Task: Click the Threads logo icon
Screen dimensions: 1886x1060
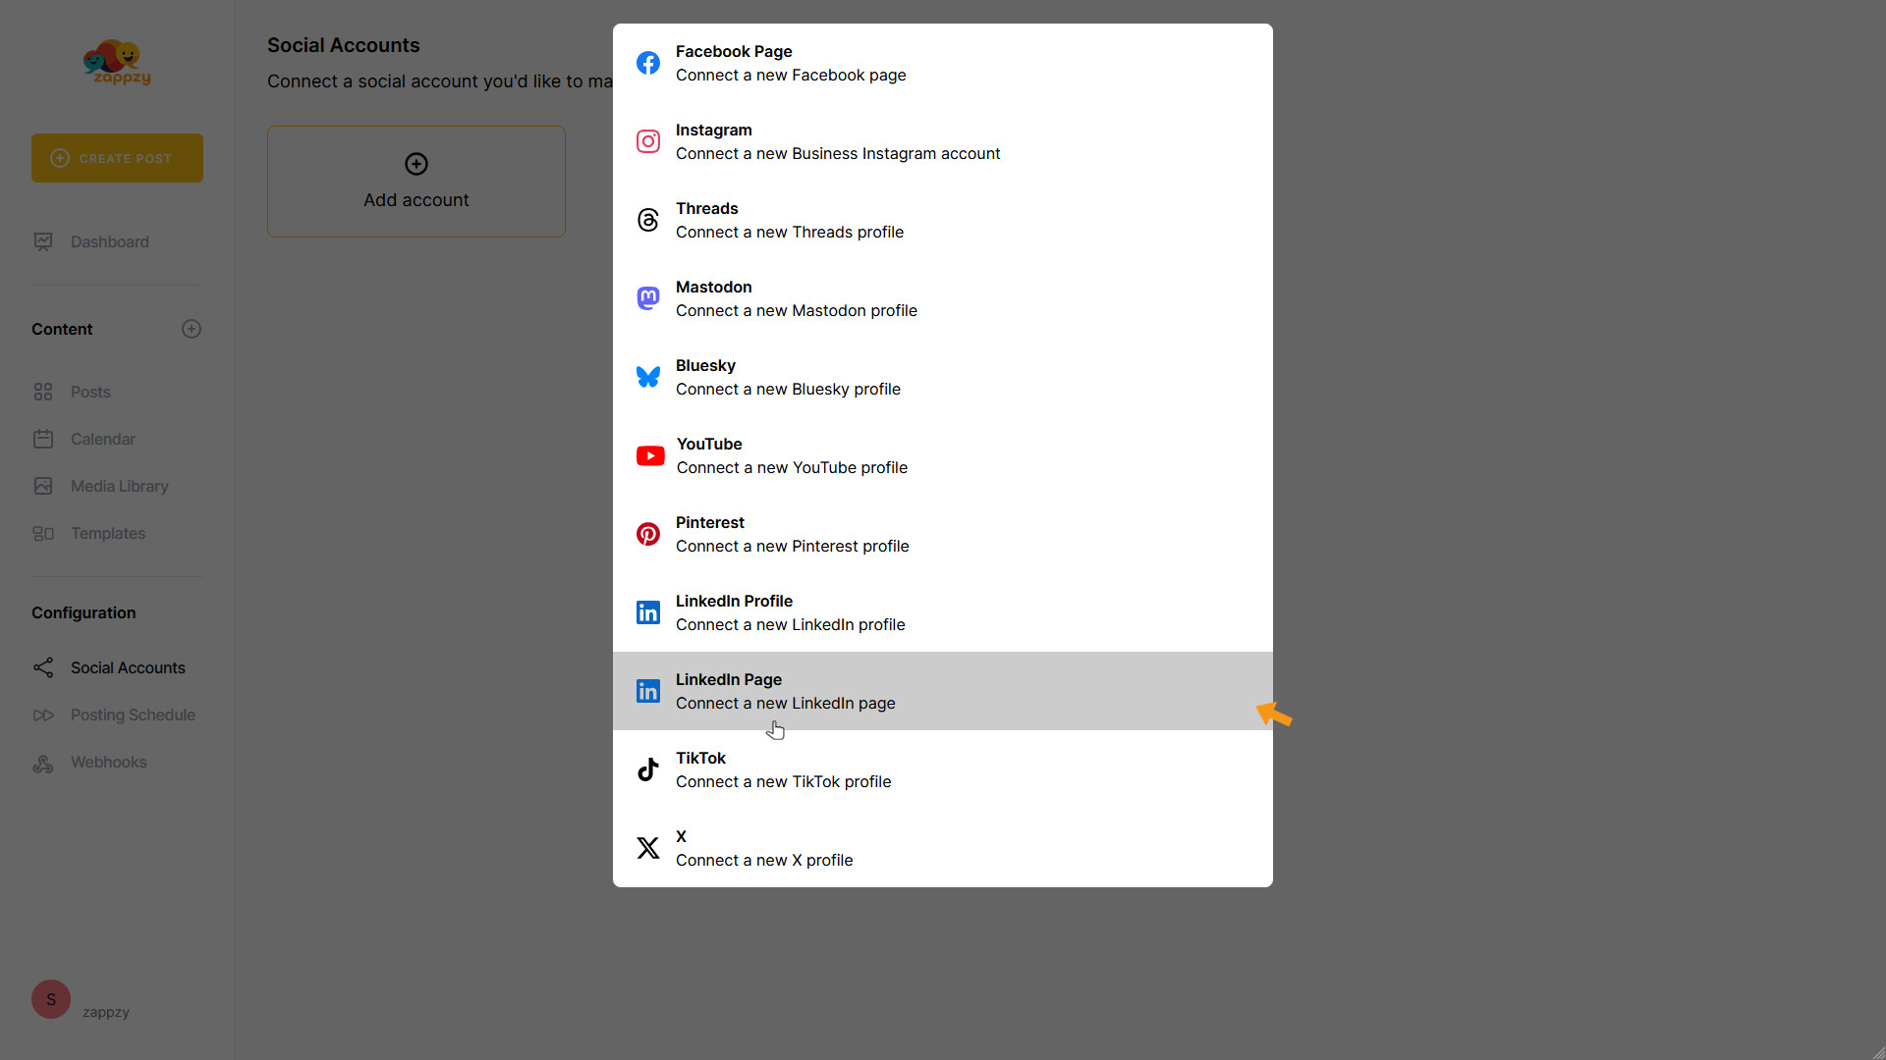Action: pos(648,220)
